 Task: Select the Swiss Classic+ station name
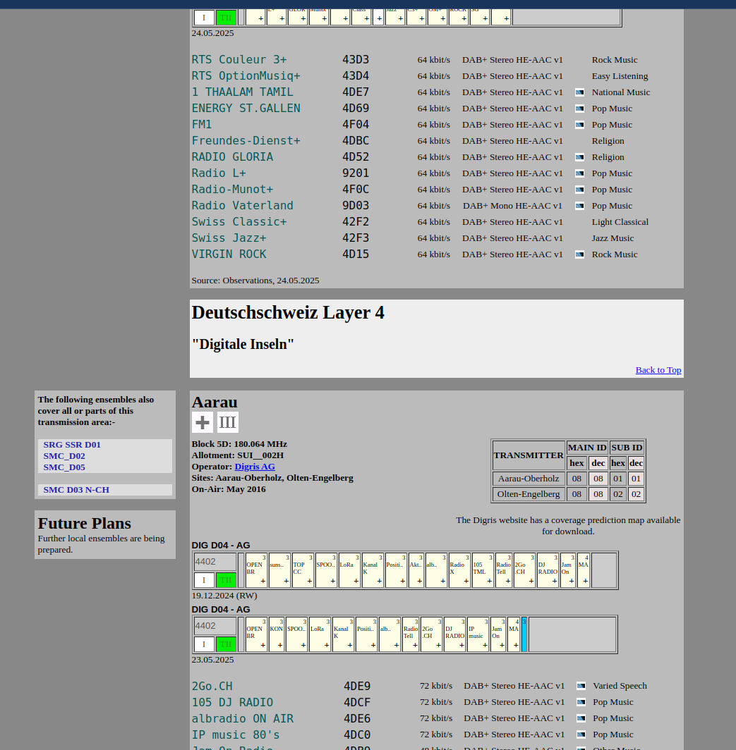(239, 222)
